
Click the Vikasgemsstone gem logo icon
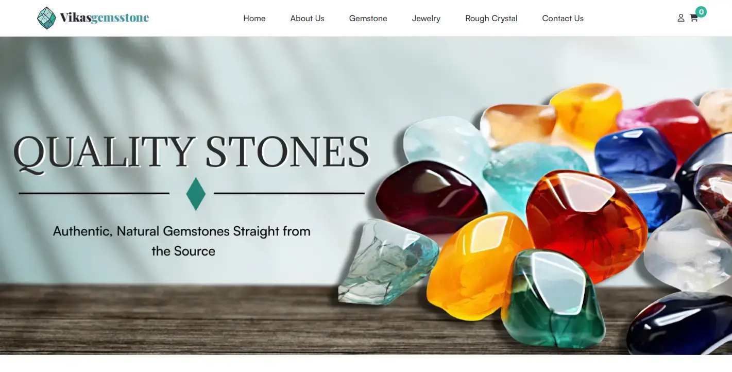[x=46, y=18]
